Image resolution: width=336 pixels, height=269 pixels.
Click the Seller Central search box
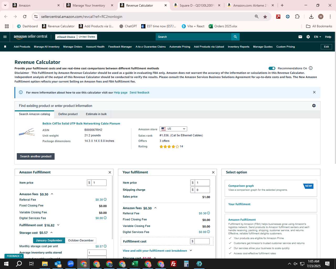point(193,37)
